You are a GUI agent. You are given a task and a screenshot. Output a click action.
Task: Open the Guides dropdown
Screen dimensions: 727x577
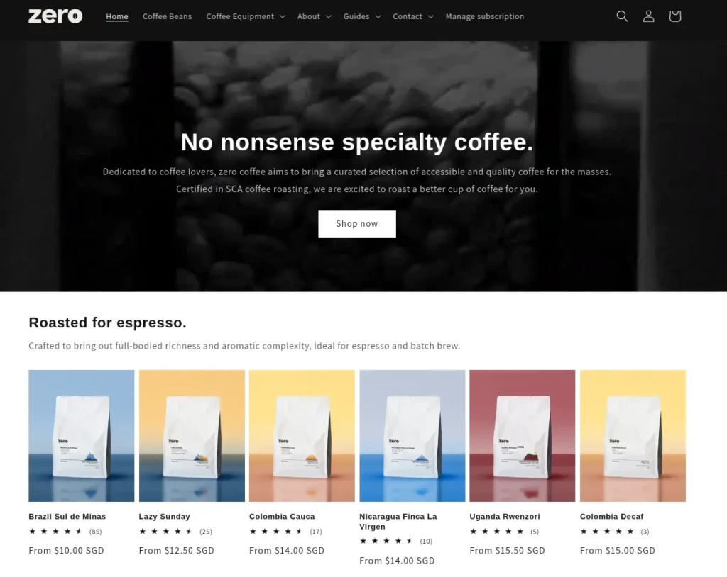coord(361,16)
